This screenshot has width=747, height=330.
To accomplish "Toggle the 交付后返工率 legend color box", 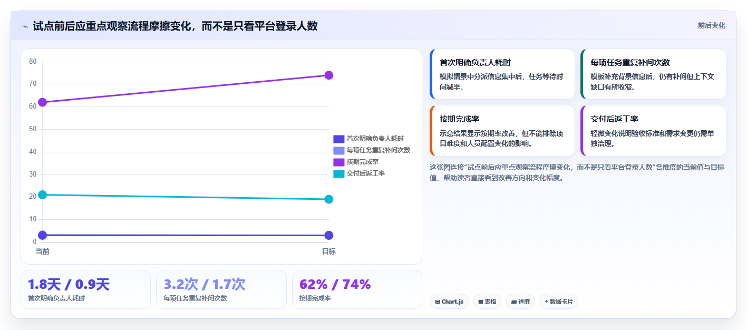I will [x=338, y=173].
